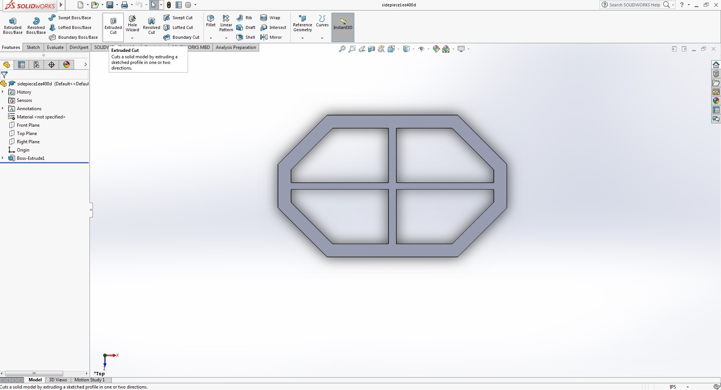
Task: Open the Analysis Preparation tab
Action: click(236, 47)
